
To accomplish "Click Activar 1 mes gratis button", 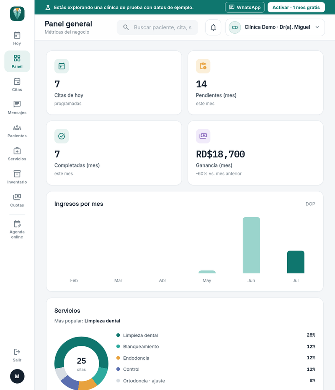I will pos(296,7).
